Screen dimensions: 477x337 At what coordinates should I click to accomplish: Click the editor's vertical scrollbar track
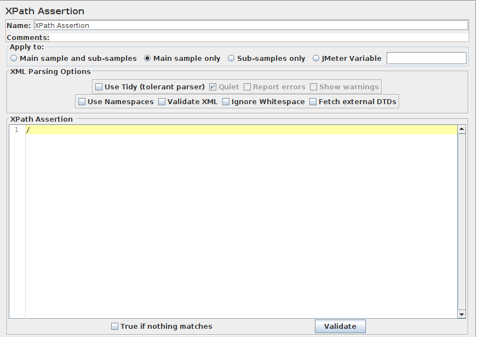pyautogui.click(x=462, y=219)
